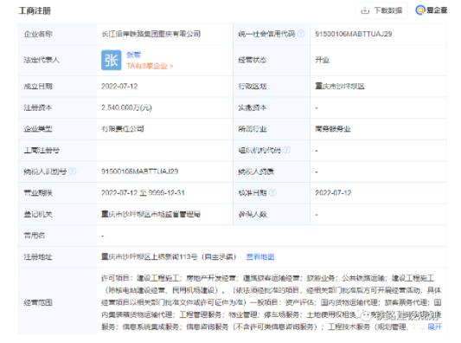This screenshot has height=343, width=461.
Task: Click the 2022-07-12 establishment date value
Action: [x=119, y=87]
